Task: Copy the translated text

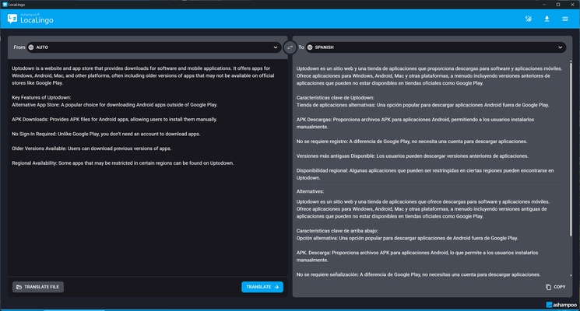Action: tap(556, 287)
